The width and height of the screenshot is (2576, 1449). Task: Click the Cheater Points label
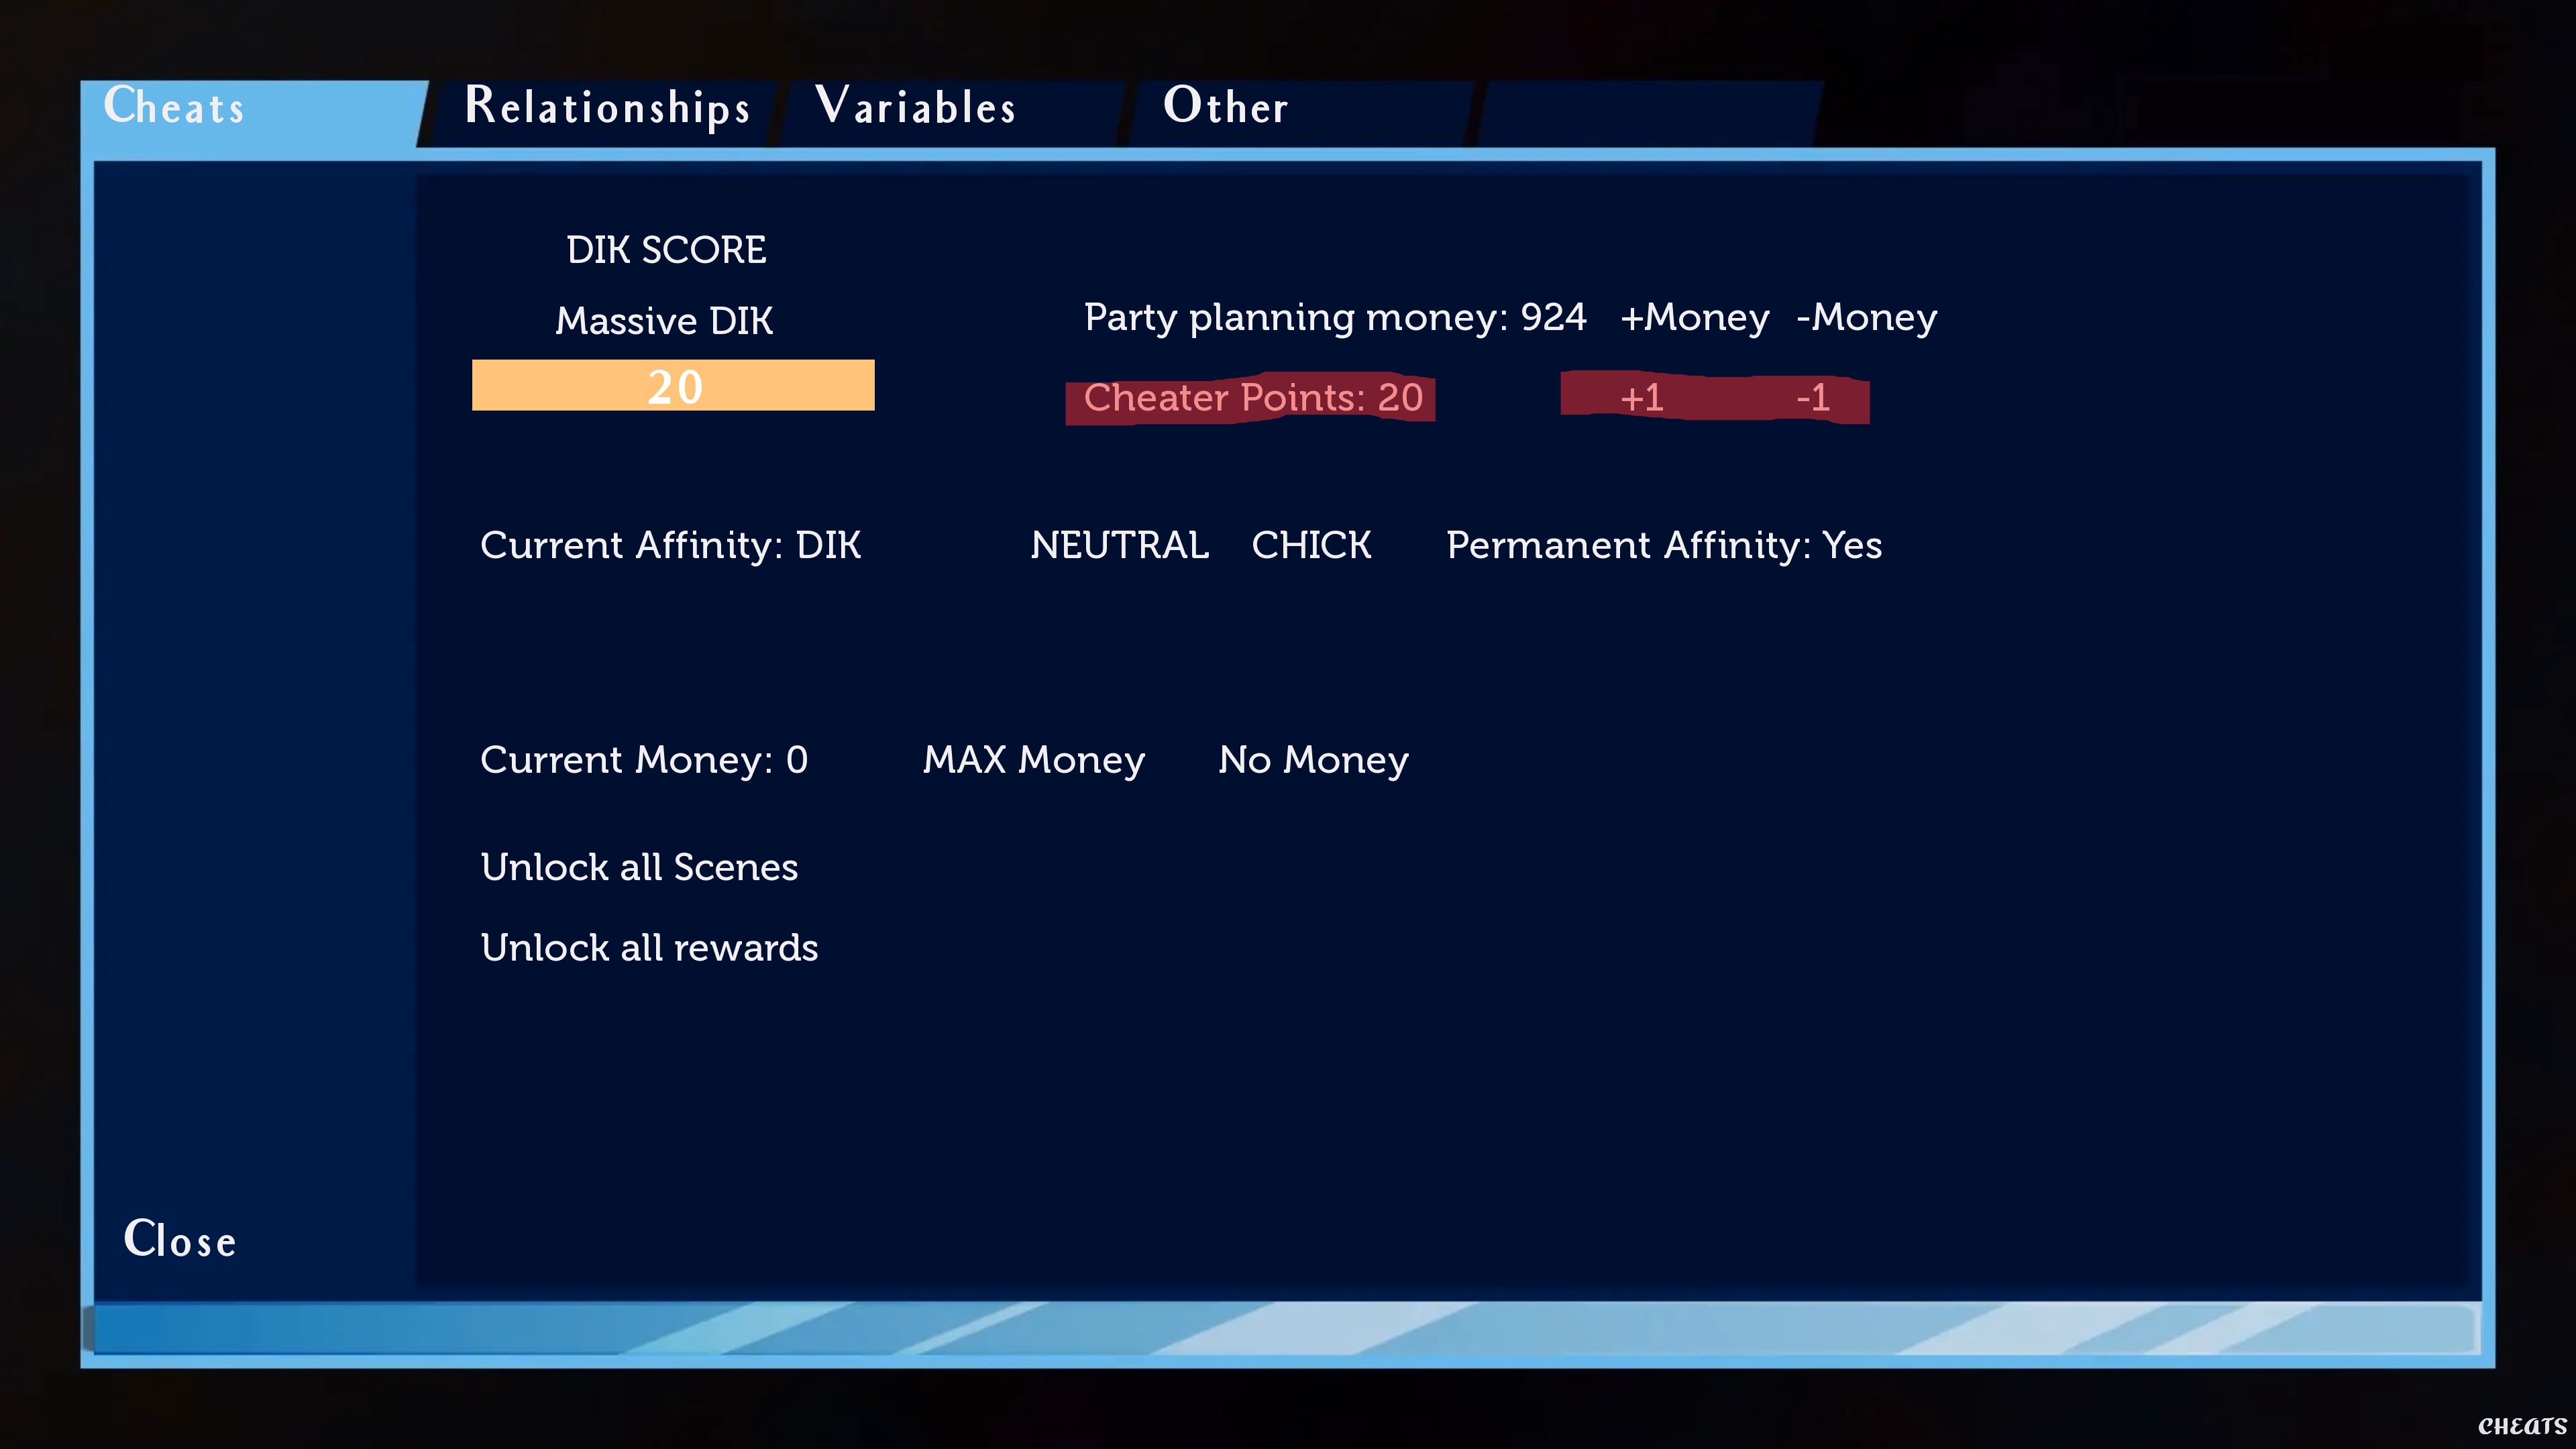[x=1252, y=398]
